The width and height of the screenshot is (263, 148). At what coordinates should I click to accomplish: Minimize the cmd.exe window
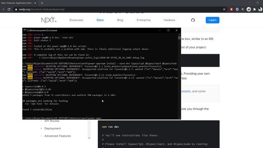(x=160, y=30)
